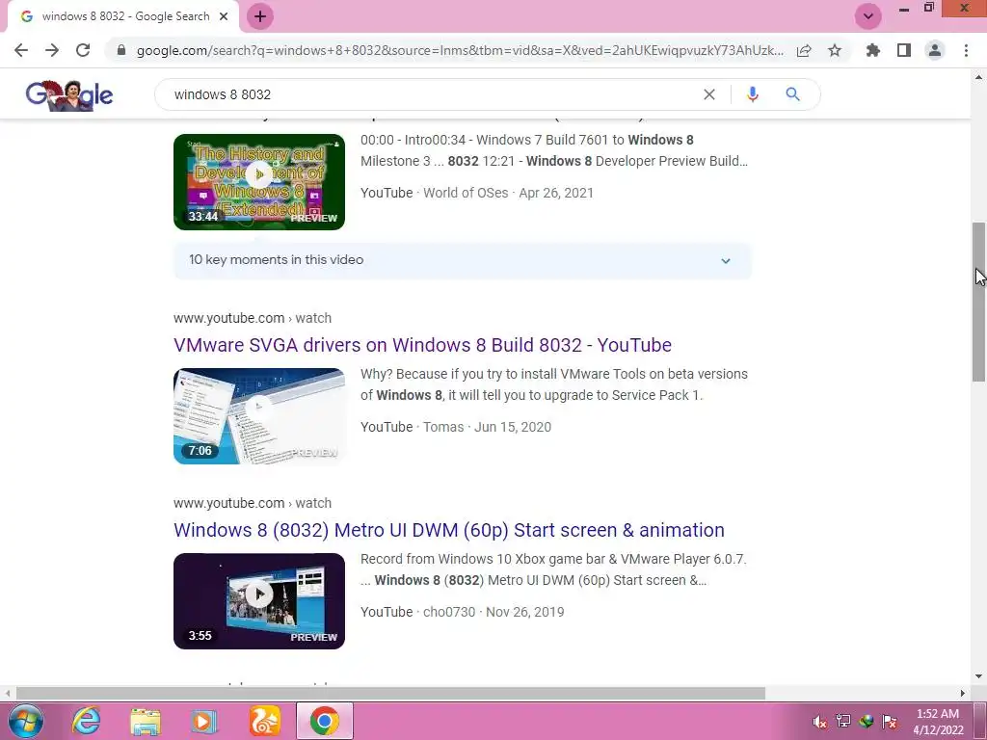The image size is (987, 740).
Task: Start voice search with microphone
Action: click(752, 94)
